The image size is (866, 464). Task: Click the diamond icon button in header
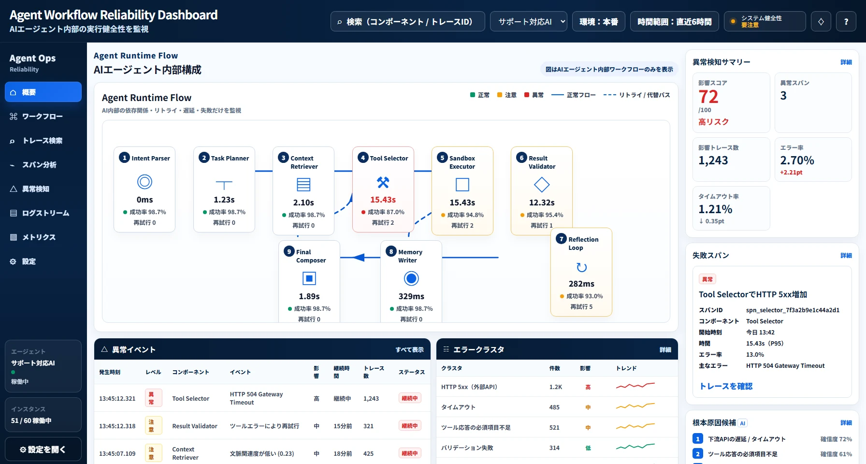coord(821,21)
